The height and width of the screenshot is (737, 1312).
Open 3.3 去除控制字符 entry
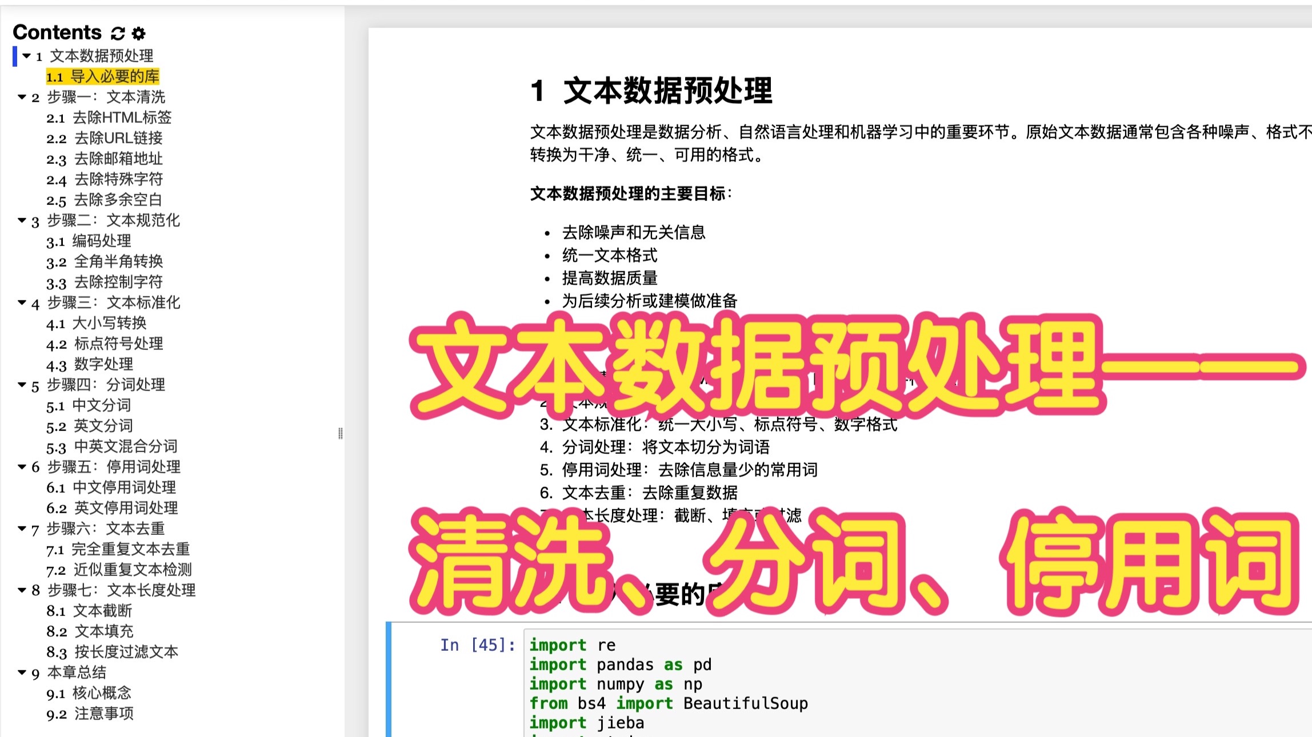pyautogui.click(x=104, y=282)
